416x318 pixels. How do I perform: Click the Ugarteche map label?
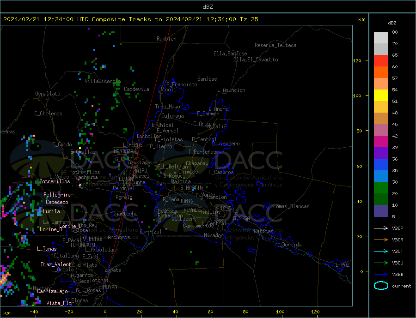point(125,214)
